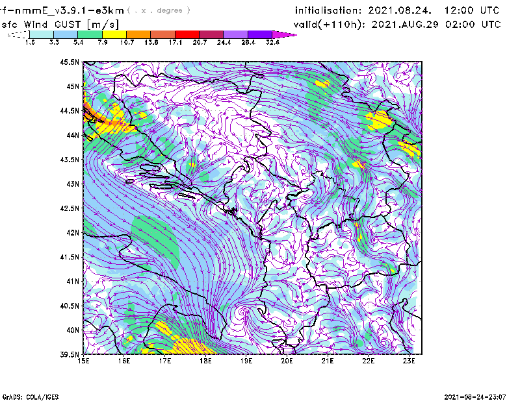520x401 pixels.
Task: Click the 22E longitude label
Action: 368,361
